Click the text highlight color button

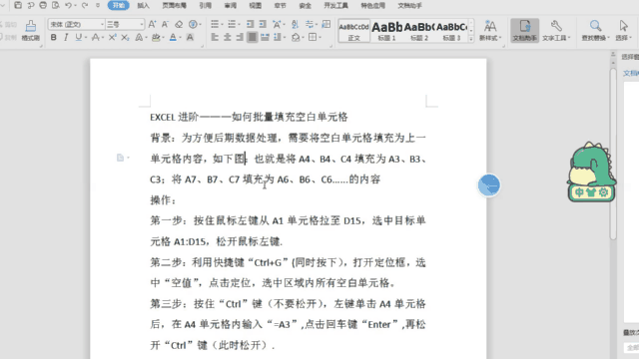pyautogui.click(x=156, y=38)
